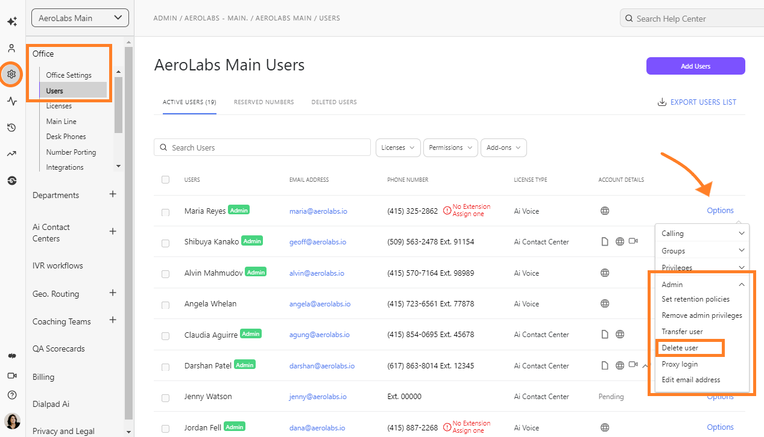Image resolution: width=764 pixels, height=437 pixels.
Task: Switch to the Deleted Users tab
Action: pyautogui.click(x=334, y=102)
